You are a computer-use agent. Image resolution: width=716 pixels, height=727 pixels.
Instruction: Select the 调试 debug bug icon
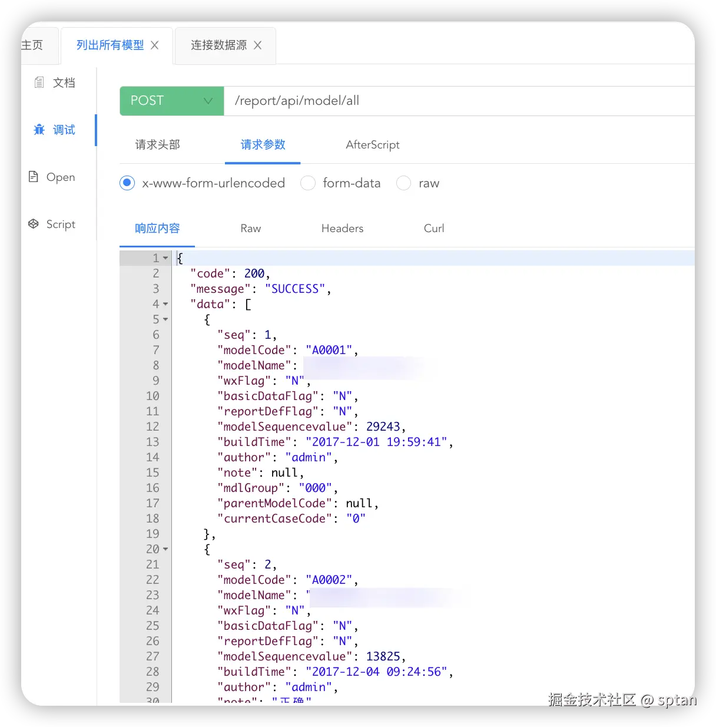[x=39, y=130]
